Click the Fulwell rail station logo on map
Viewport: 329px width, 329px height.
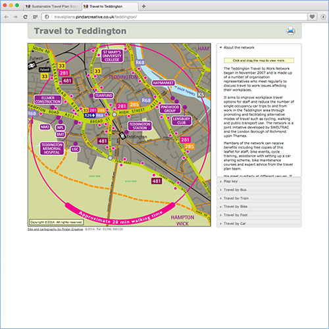[x=32, y=65]
